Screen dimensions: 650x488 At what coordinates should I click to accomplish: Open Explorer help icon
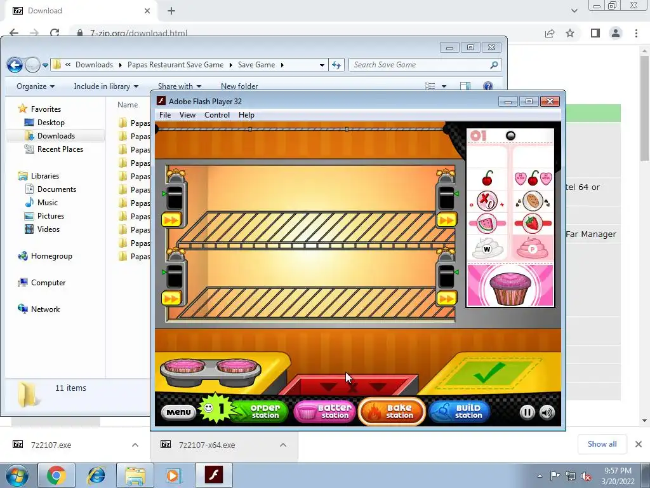(488, 86)
